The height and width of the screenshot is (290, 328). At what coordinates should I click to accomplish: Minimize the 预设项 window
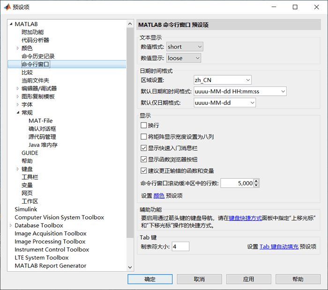click(x=274, y=7)
